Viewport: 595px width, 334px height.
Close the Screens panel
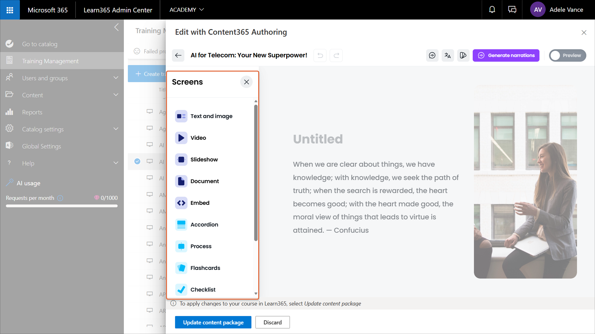click(x=246, y=82)
